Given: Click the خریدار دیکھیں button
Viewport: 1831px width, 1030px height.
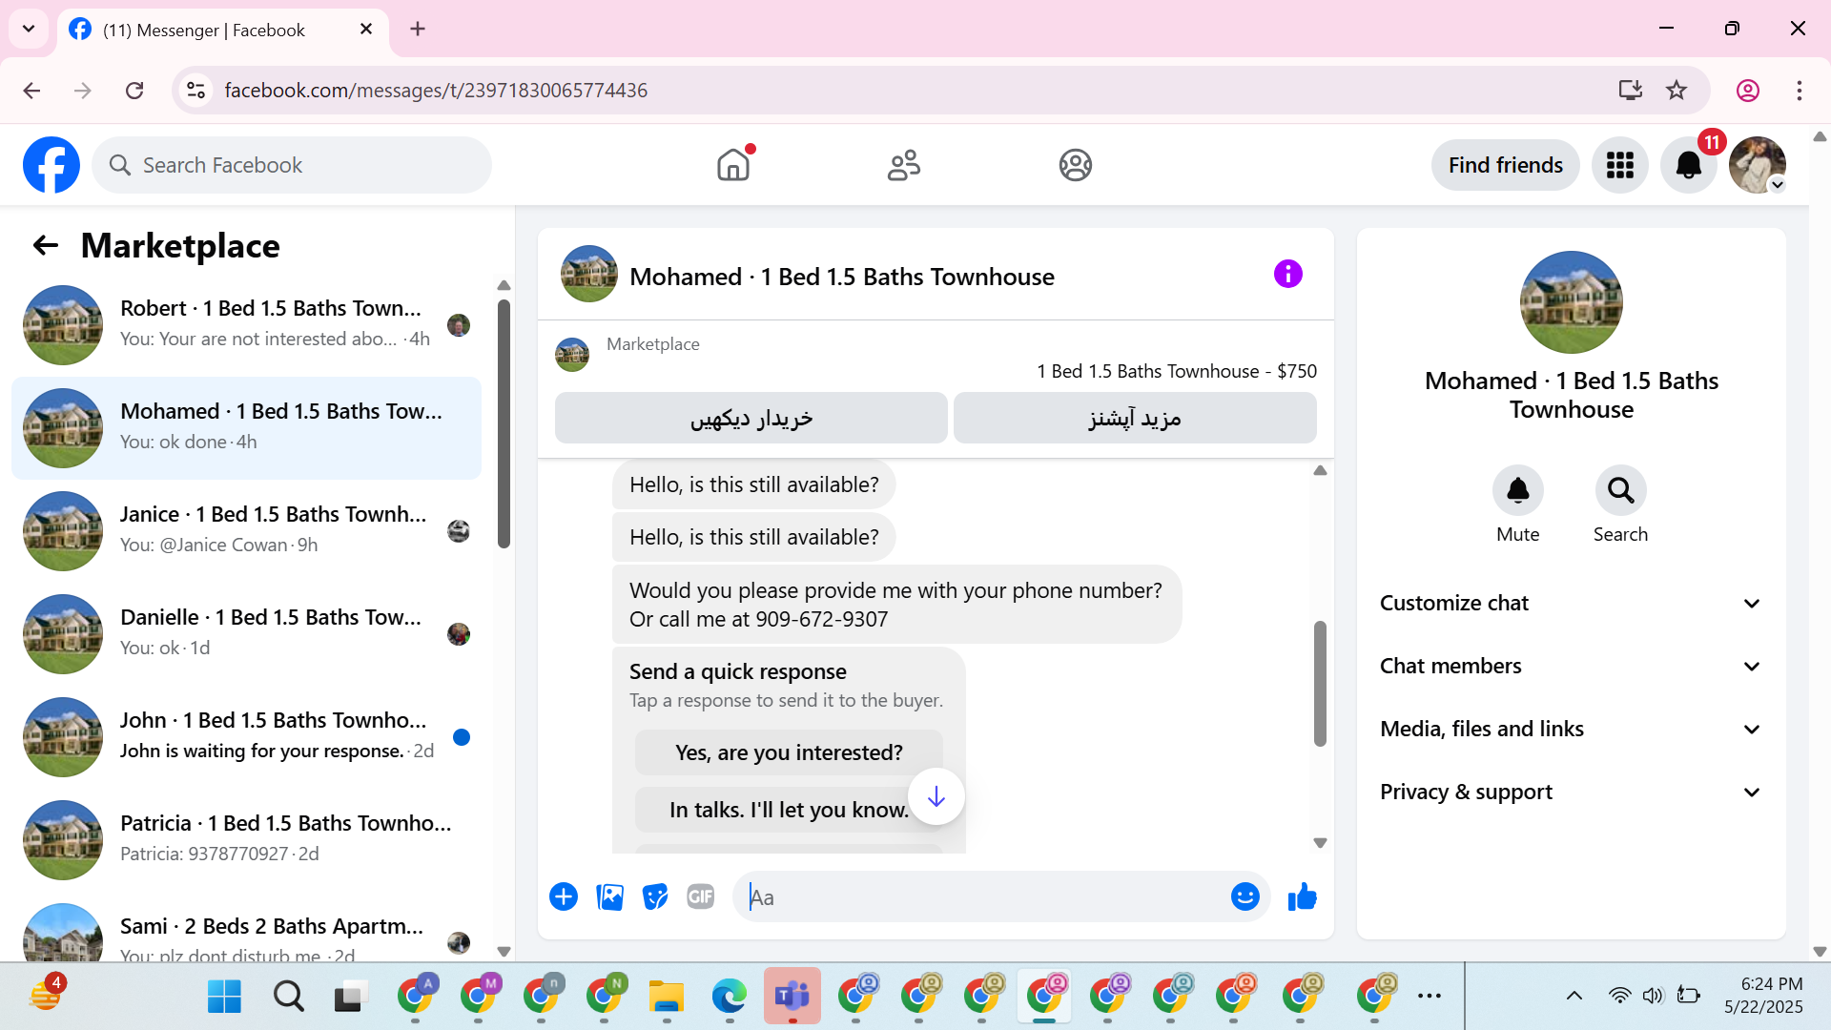Looking at the screenshot, I should coord(751,418).
